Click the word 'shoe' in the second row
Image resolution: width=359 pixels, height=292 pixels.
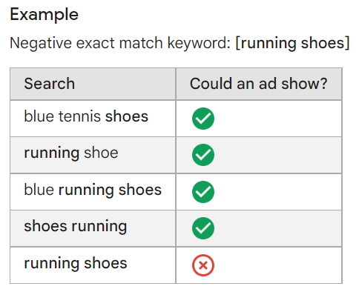[101, 153]
